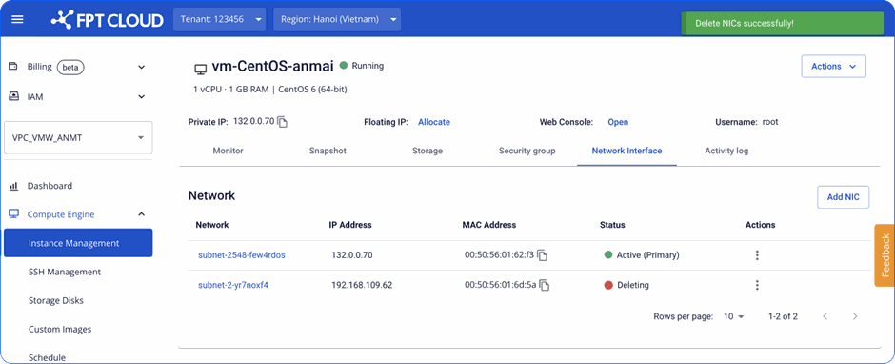Click the FPT Cloud logo
This screenshot has width=895, height=364.
[x=107, y=19]
